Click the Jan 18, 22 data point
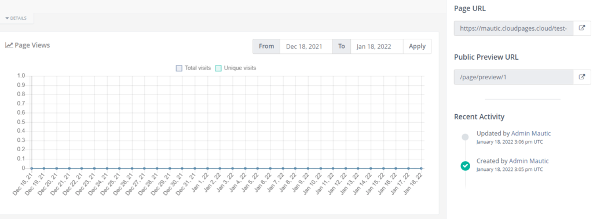The height and width of the screenshot is (219, 593). (x=421, y=169)
